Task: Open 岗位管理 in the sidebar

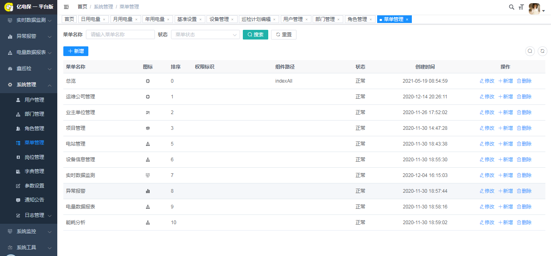Action: (34, 157)
